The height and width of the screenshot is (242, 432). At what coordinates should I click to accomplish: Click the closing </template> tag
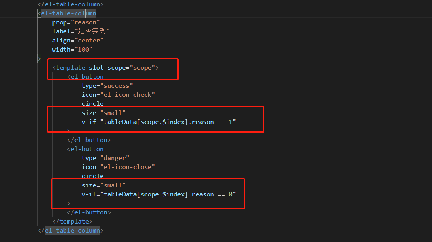pos(72,222)
